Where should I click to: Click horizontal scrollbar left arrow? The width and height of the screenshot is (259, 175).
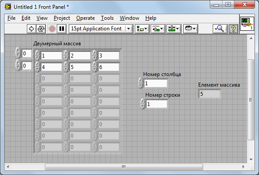click(x=8, y=167)
